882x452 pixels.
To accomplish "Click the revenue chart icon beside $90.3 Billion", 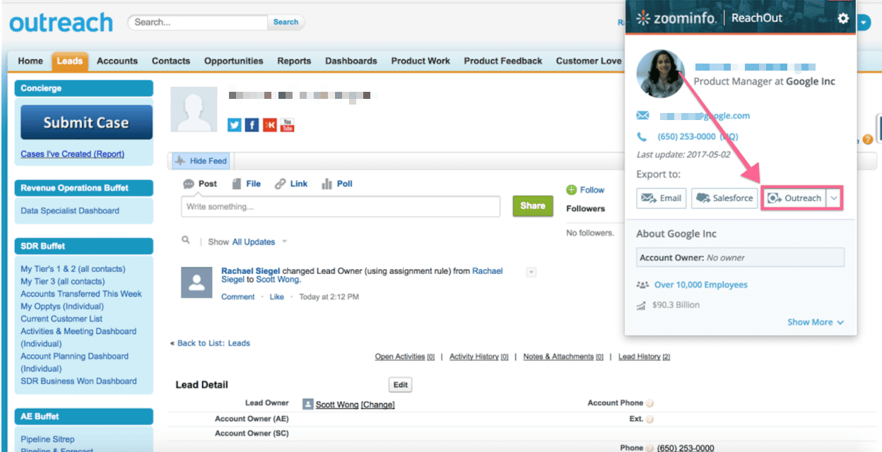I will pos(642,306).
